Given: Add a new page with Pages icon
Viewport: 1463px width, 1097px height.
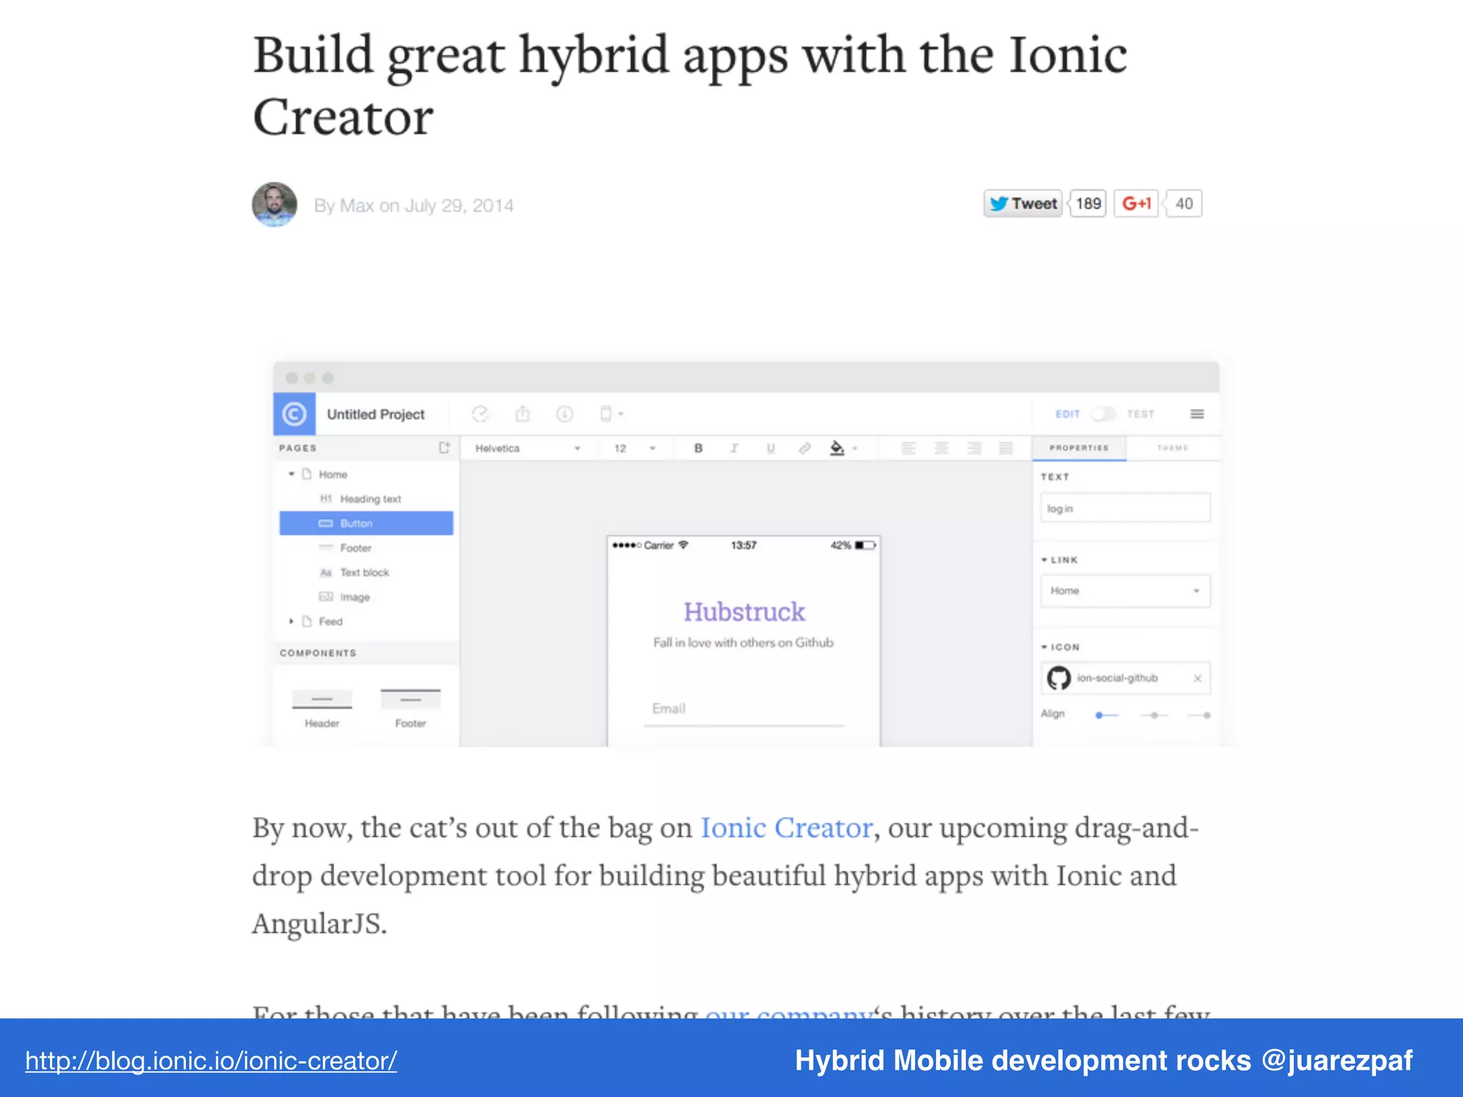Looking at the screenshot, I should (x=444, y=448).
